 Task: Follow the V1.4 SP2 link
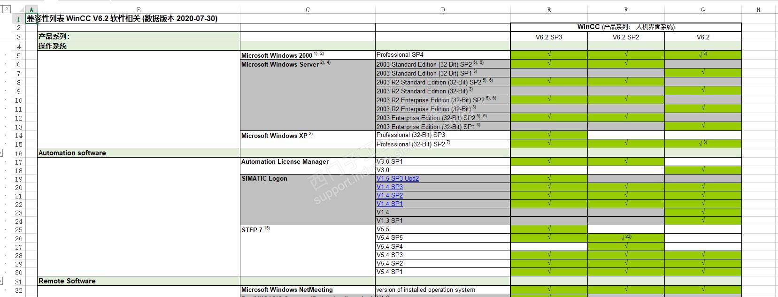click(389, 195)
